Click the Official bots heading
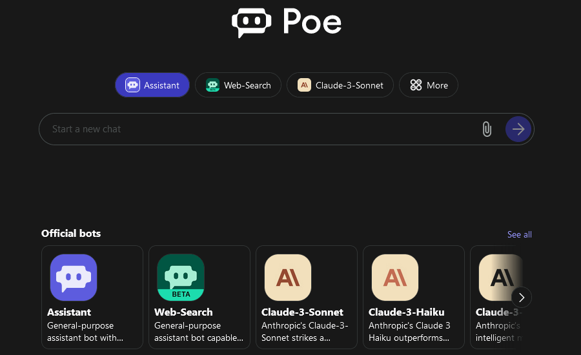The width and height of the screenshot is (581, 355). point(71,234)
